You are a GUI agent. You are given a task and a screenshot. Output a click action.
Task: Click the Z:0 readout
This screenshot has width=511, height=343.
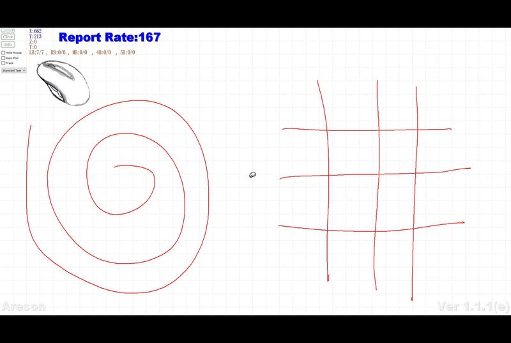click(33, 42)
